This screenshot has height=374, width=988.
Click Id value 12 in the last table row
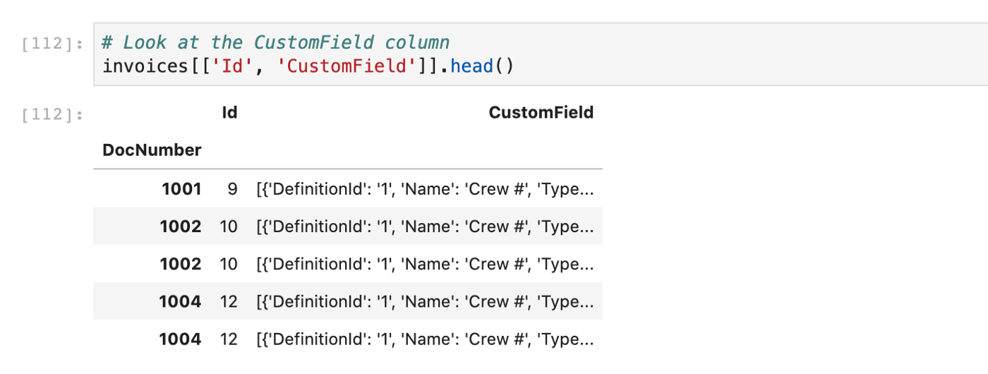(229, 339)
